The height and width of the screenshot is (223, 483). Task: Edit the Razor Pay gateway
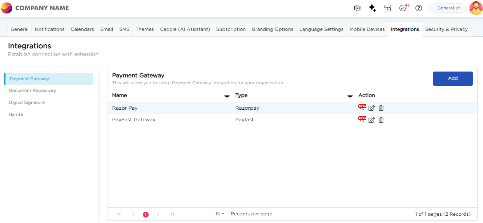pos(371,108)
